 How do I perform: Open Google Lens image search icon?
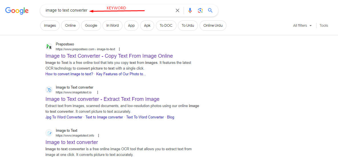pos(200,11)
